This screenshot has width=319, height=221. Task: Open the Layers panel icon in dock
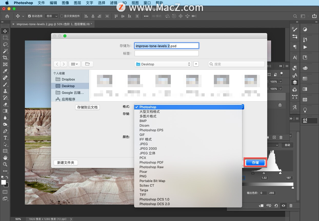click(x=295, y=82)
